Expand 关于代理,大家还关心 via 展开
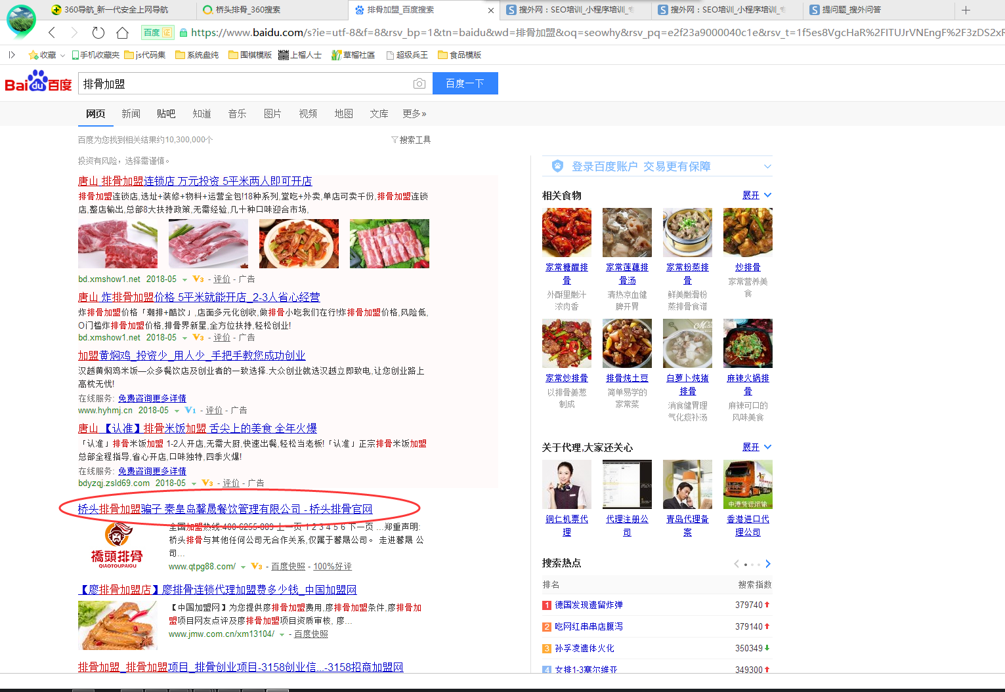Viewport: 1005px width, 692px height. (x=756, y=447)
